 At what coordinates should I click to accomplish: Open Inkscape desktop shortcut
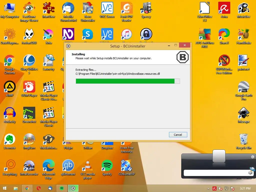tap(243, 115)
